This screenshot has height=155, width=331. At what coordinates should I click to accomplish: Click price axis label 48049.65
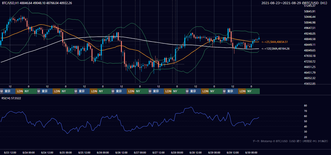point(310,50)
